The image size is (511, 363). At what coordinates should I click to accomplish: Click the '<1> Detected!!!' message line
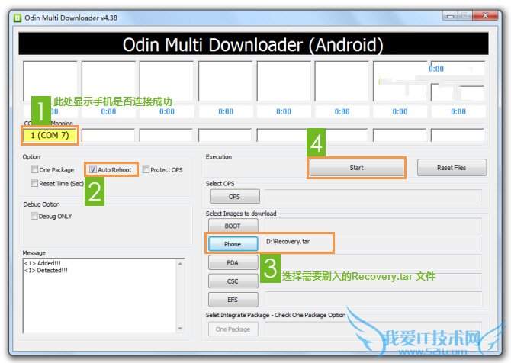tap(46, 271)
